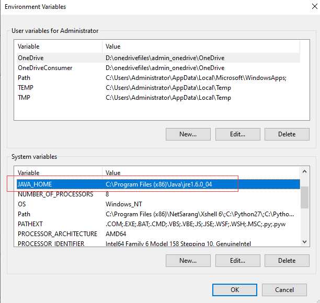Click Edit under System variables
320x303 pixels.
pyautogui.click(x=237, y=260)
